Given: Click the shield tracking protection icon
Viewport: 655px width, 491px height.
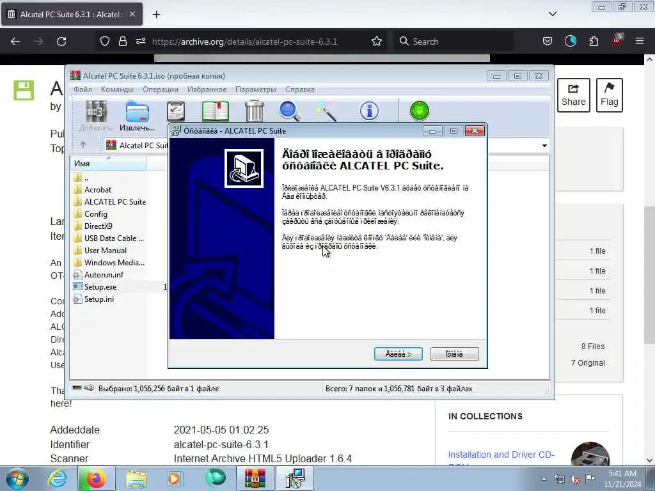Looking at the screenshot, I should click(x=104, y=41).
